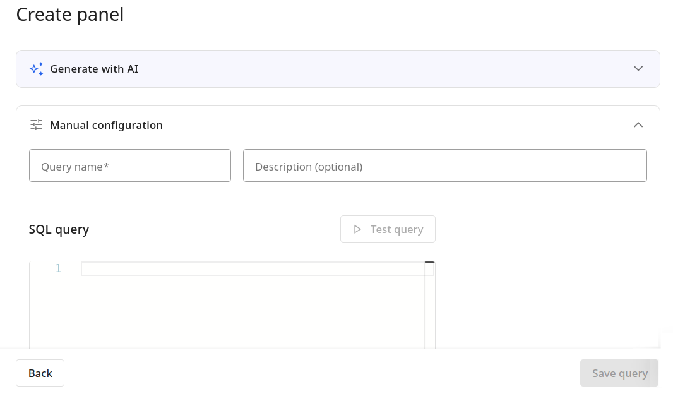
Task: Focus the Description (optional) field
Action: coord(444,166)
